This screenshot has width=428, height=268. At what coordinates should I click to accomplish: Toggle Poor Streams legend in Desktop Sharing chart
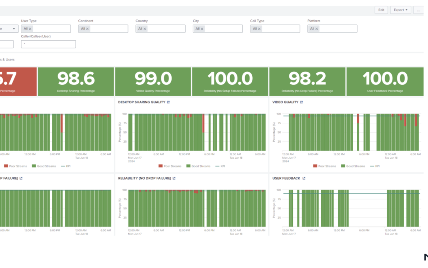pyautogui.click(x=172, y=166)
